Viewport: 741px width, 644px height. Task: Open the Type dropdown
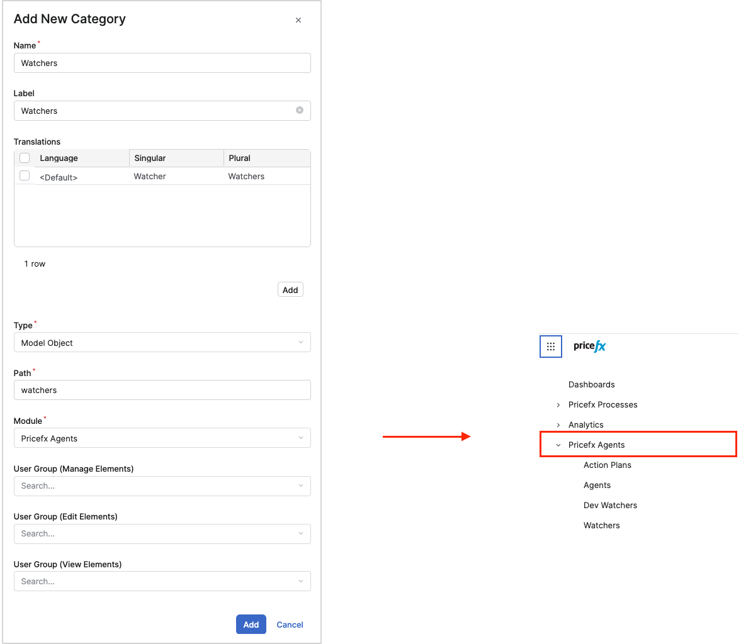click(x=162, y=342)
